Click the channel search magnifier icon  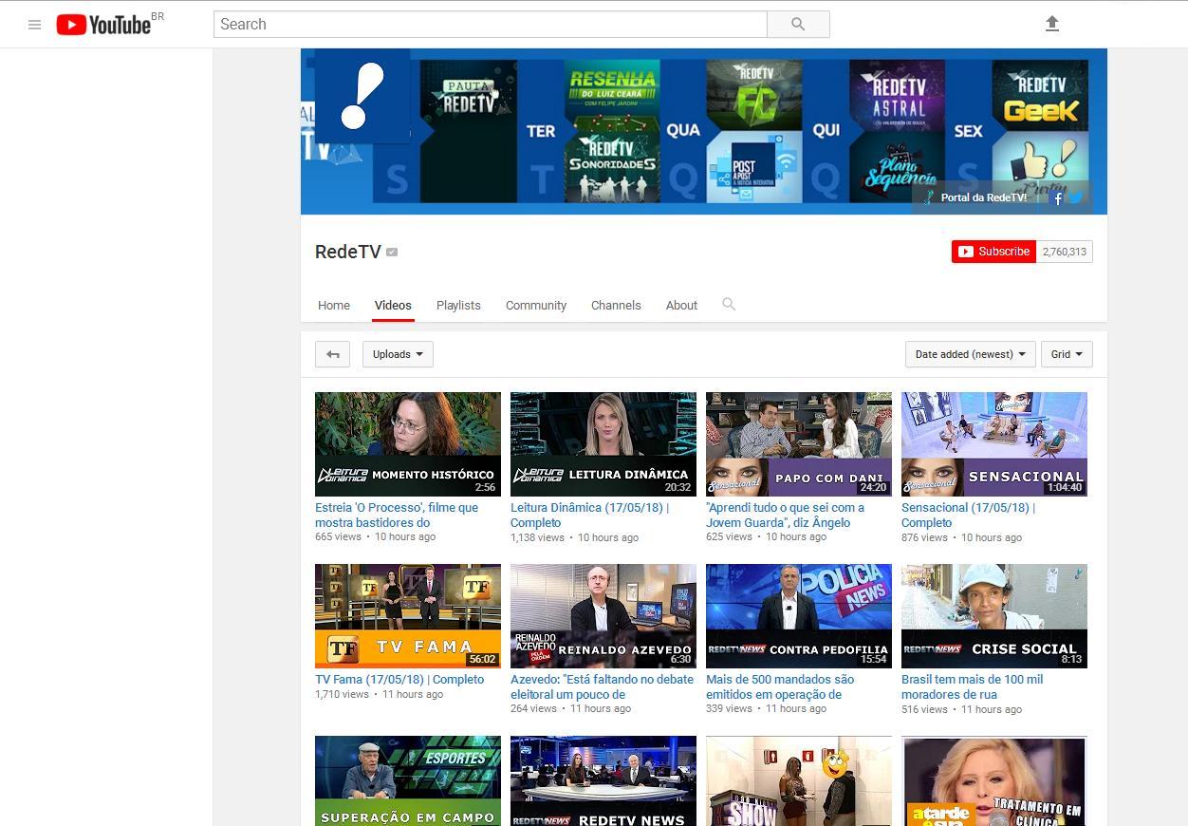pyautogui.click(x=729, y=305)
